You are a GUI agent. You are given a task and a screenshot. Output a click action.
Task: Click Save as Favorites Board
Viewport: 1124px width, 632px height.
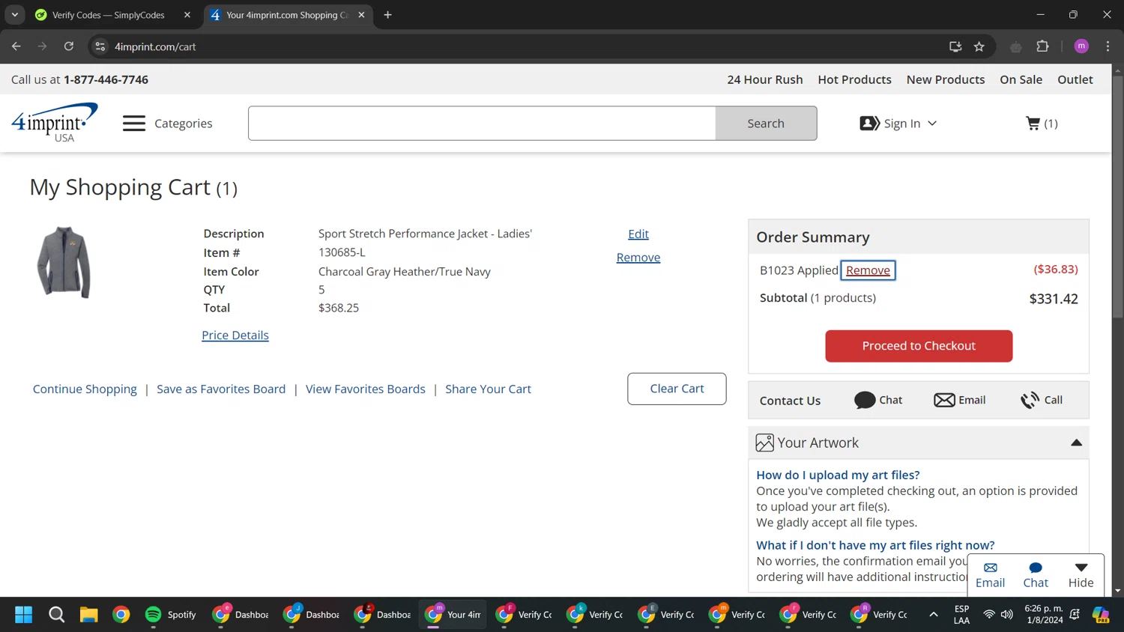click(x=221, y=389)
